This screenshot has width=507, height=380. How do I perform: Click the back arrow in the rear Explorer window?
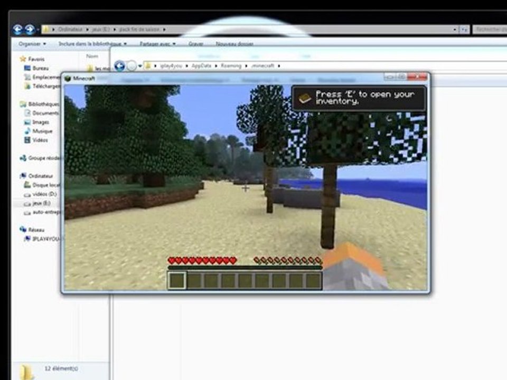18,30
